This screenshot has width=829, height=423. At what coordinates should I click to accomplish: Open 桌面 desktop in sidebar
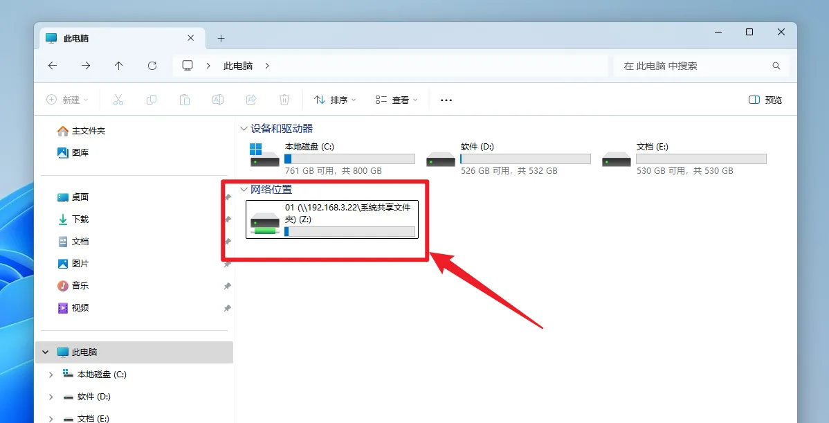73,197
